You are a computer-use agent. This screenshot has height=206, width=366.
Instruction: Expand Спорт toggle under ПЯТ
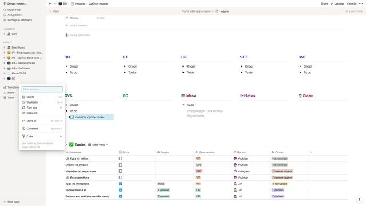(300, 66)
